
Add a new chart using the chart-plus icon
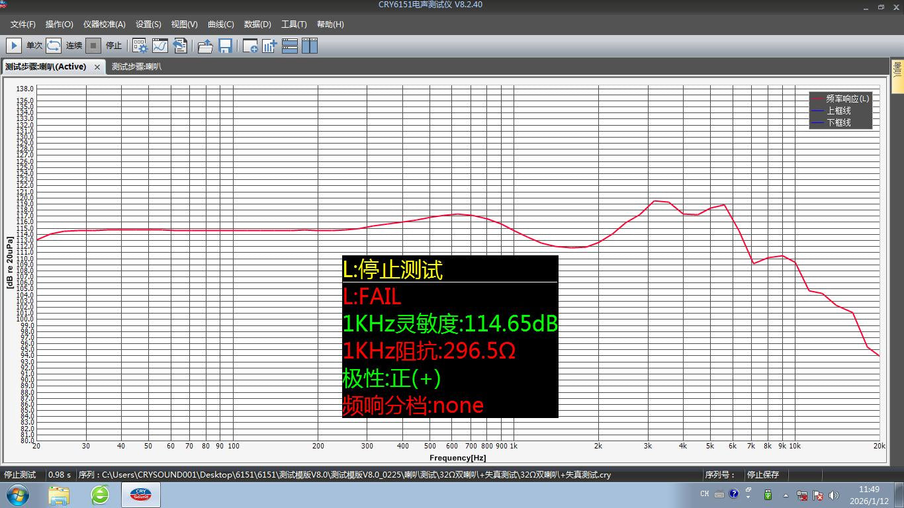point(268,46)
